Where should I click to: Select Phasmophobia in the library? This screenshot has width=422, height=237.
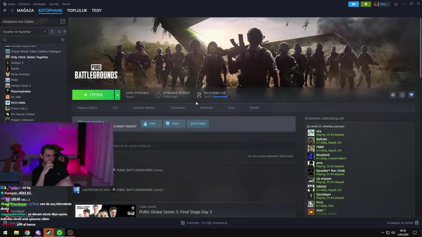(20, 91)
